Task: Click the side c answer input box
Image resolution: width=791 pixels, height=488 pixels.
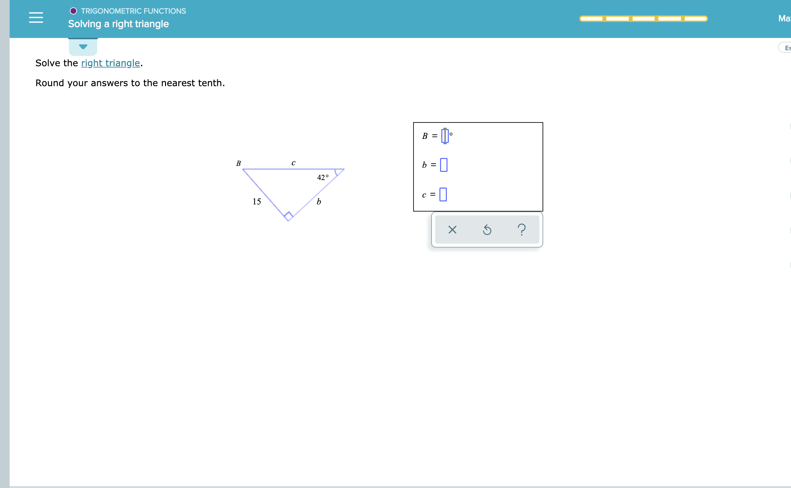Action: (x=443, y=194)
